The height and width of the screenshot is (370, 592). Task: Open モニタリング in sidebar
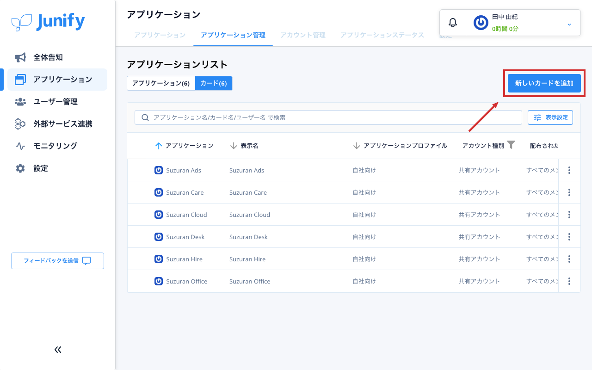pos(57,146)
